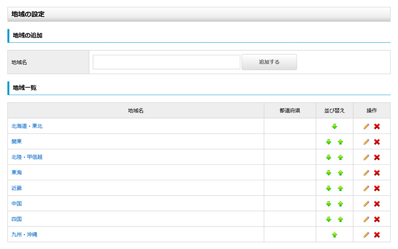
Task: Move 九州・沖縄 up with green arrow
Action: point(334,235)
